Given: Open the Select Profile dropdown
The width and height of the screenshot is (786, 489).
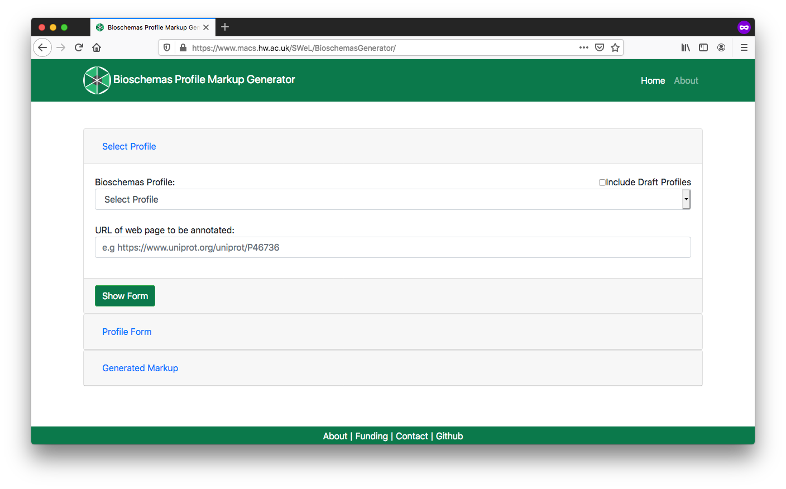Looking at the screenshot, I should tap(393, 199).
